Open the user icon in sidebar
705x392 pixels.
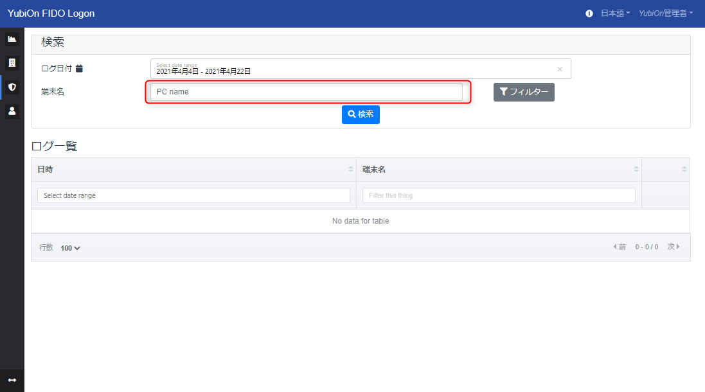12,111
